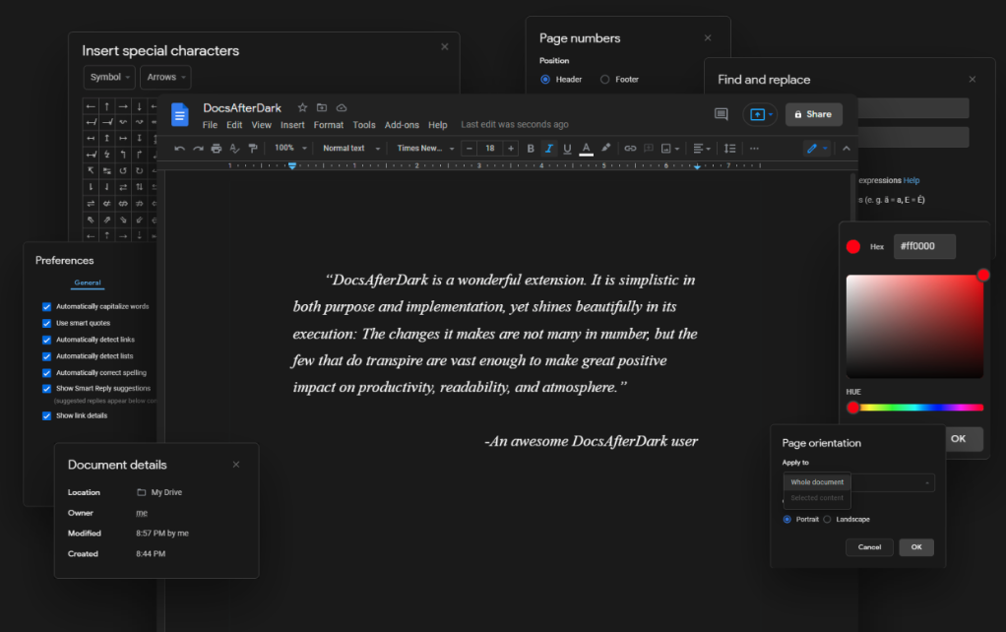Open the File menu
Screen dimensions: 1006x632
[210, 125]
